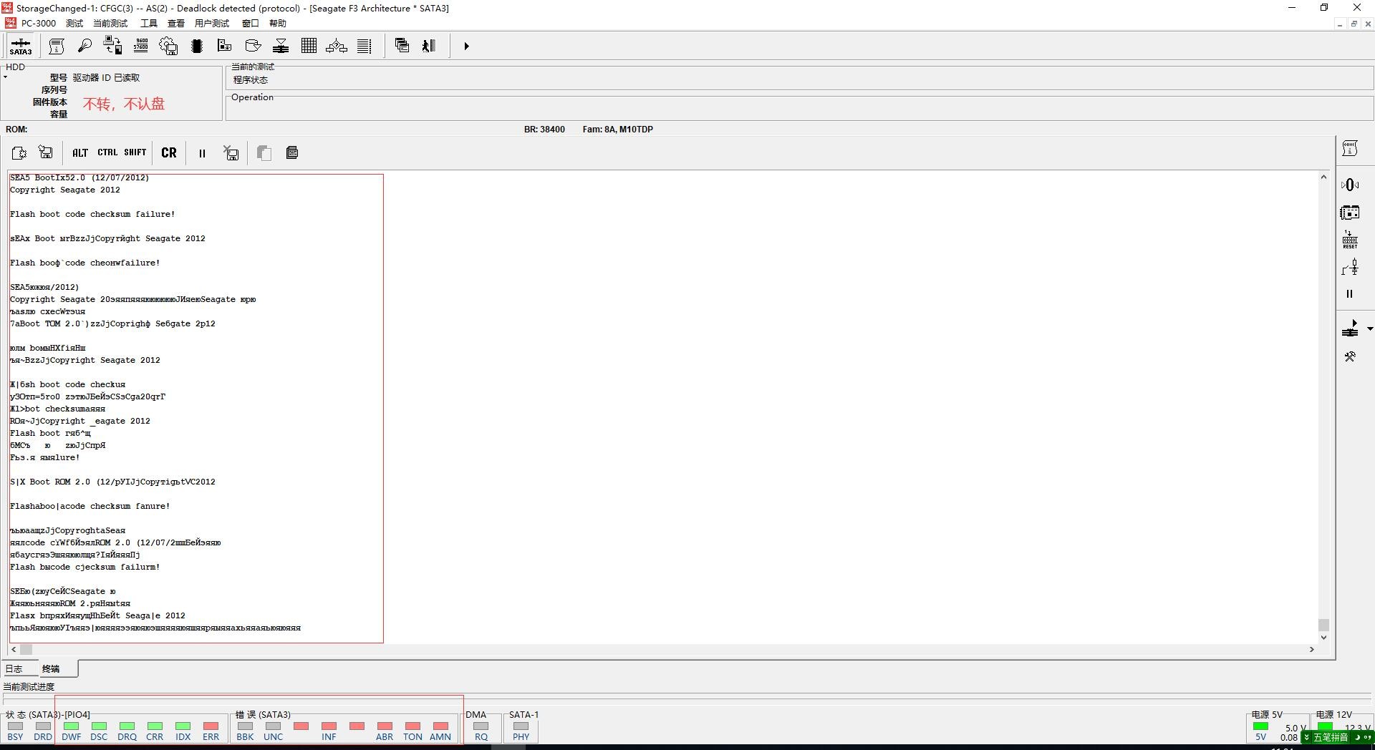Open the 帮助 menu
The width and height of the screenshot is (1375, 750).
click(278, 23)
